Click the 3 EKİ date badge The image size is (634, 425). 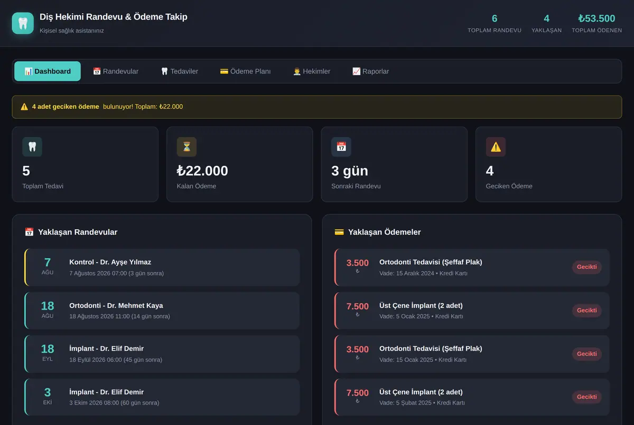click(48, 397)
